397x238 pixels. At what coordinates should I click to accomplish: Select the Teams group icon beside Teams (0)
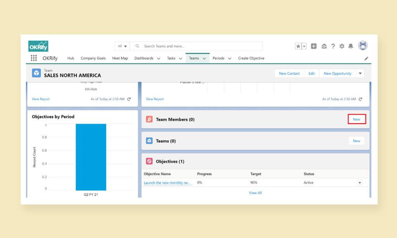tap(150, 141)
